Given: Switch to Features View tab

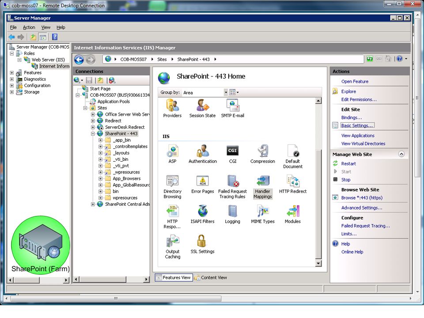Looking at the screenshot, I should 174,277.
